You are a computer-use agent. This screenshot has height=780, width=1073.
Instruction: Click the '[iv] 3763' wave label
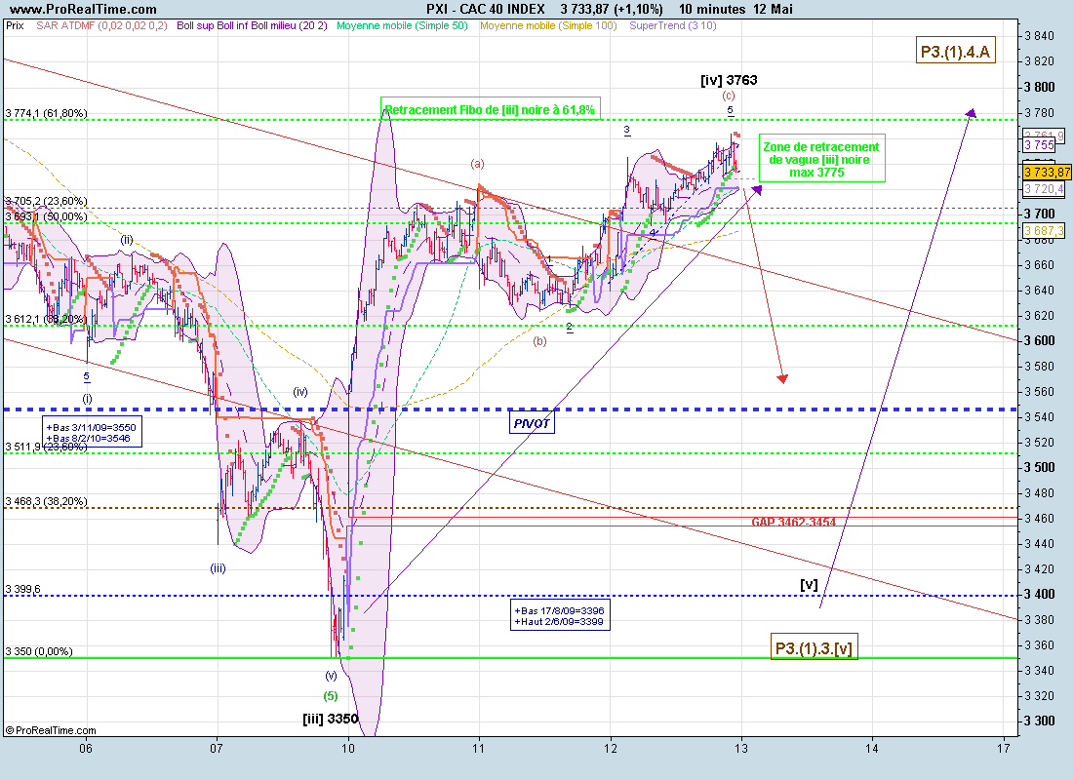coord(729,80)
